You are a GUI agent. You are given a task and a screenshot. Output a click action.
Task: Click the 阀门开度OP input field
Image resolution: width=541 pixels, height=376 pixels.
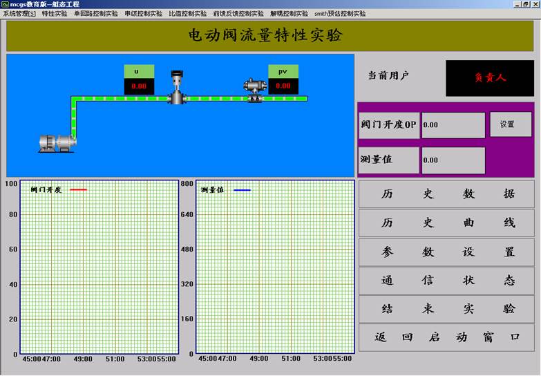coord(453,125)
